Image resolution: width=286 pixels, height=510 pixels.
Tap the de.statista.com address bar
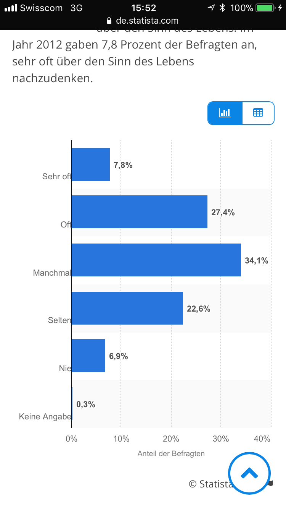tap(143, 21)
